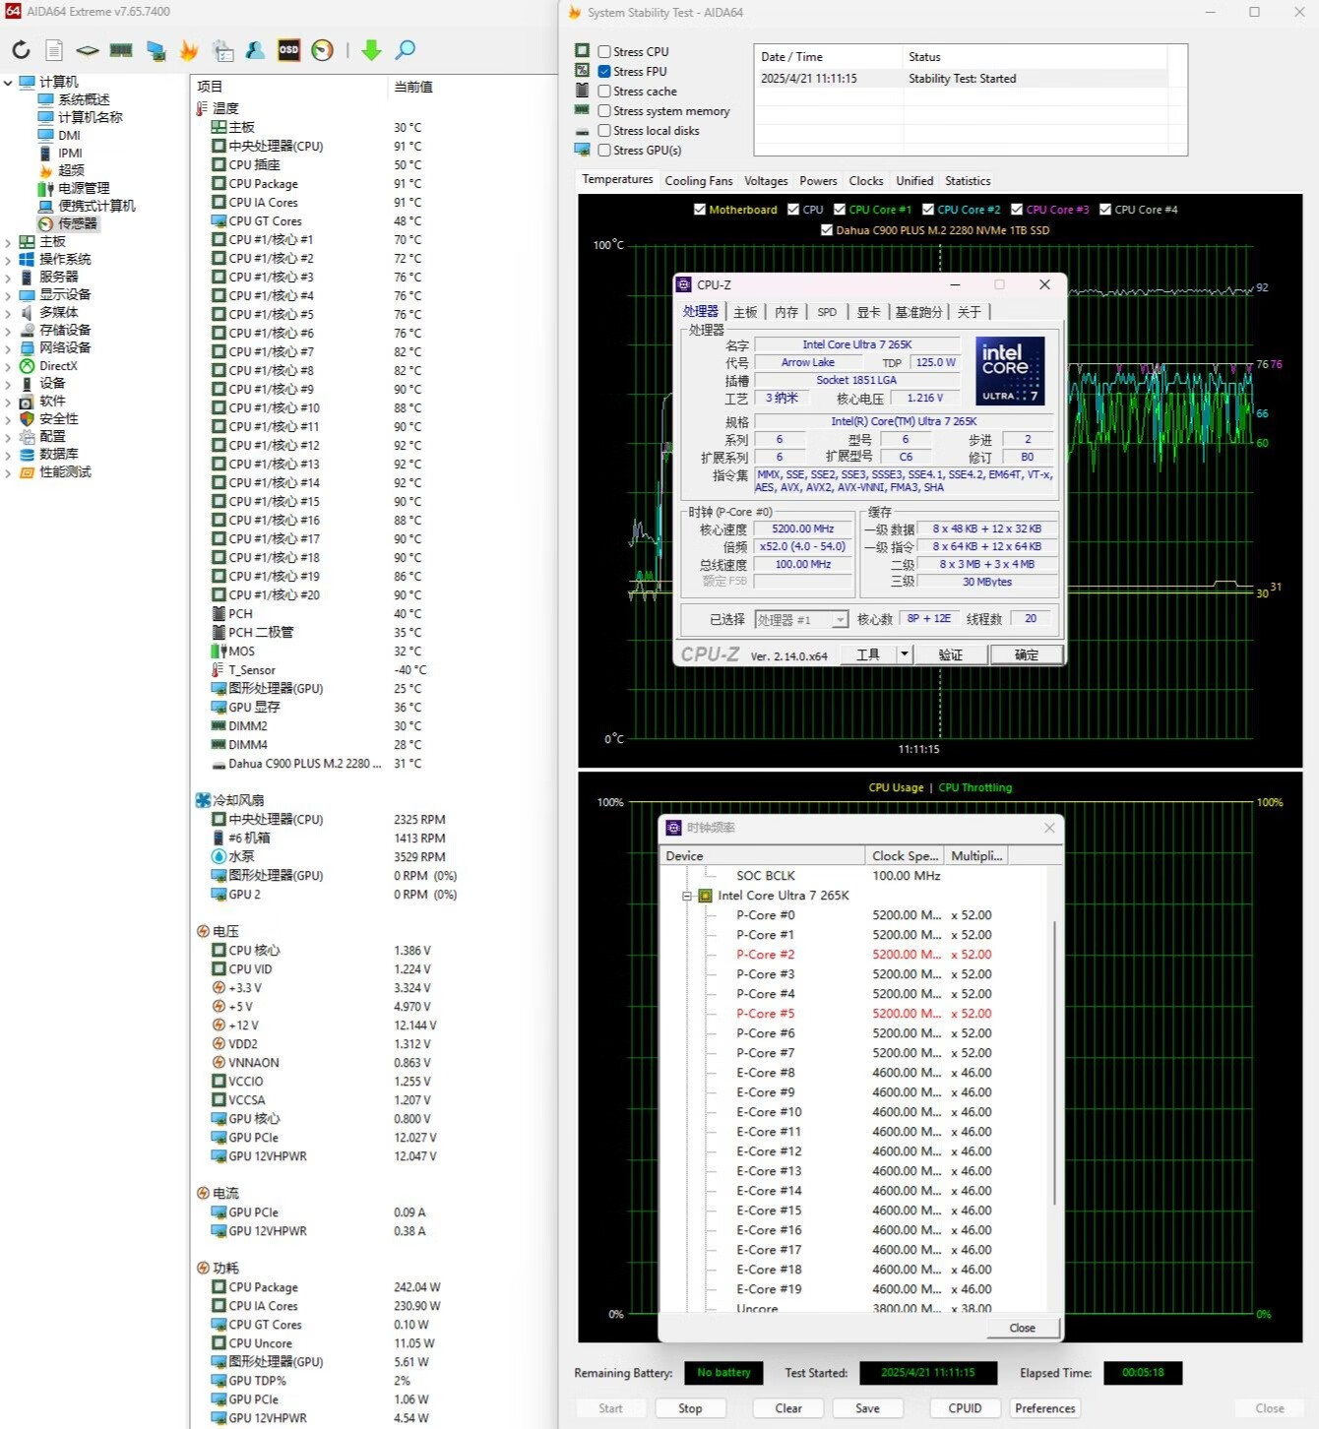Expand the 显示设备 tree node
1319x1429 pixels.
point(8,294)
